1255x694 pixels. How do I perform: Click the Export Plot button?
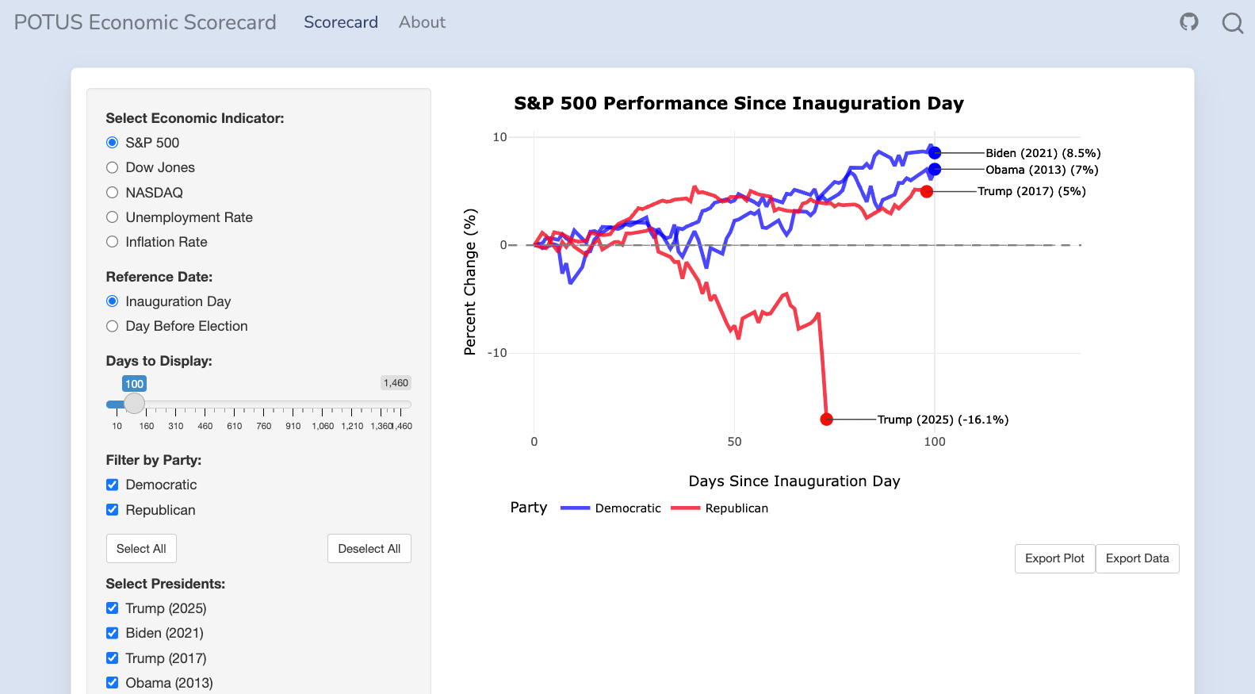click(x=1054, y=558)
